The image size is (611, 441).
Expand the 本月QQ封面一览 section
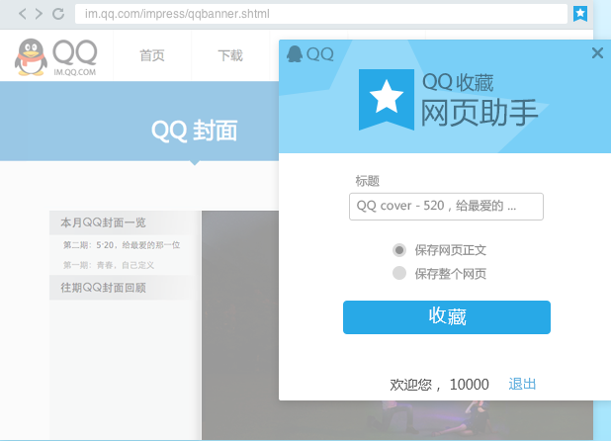tap(125, 222)
